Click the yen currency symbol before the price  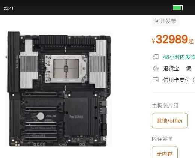tap(153, 41)
